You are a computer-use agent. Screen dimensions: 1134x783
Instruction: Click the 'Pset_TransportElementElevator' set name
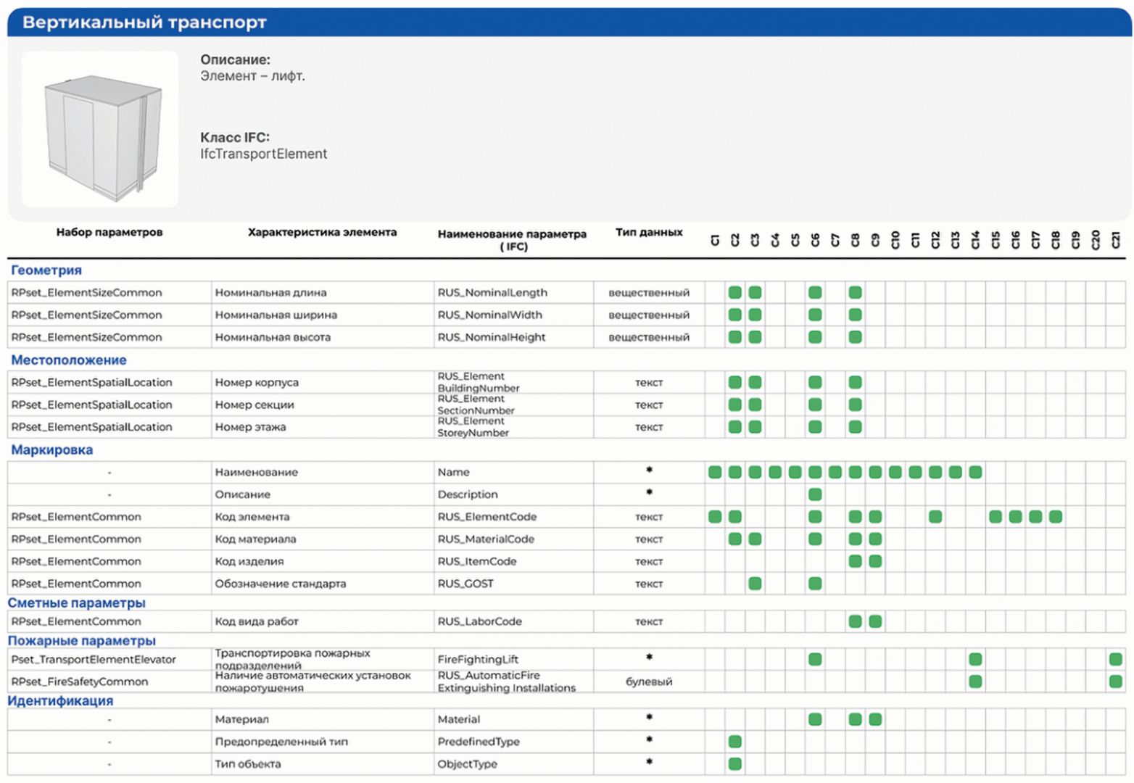click(x=94, y=659)
